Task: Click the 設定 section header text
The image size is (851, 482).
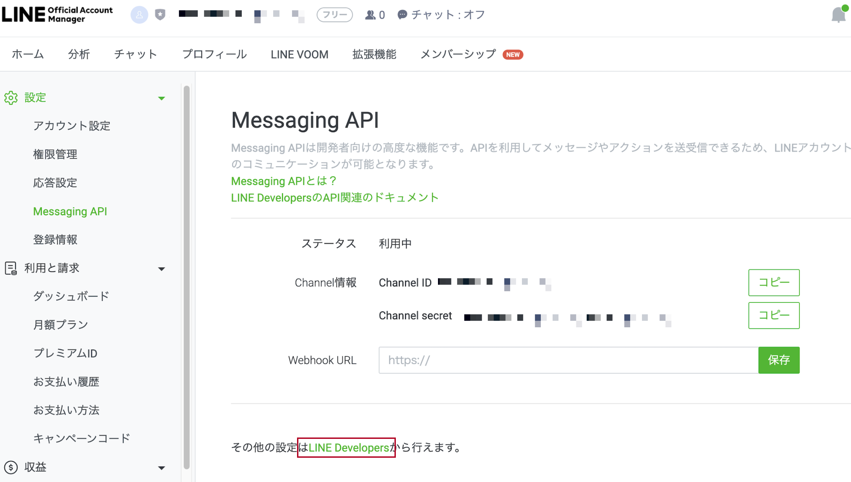Action: (x=35, y=98)
